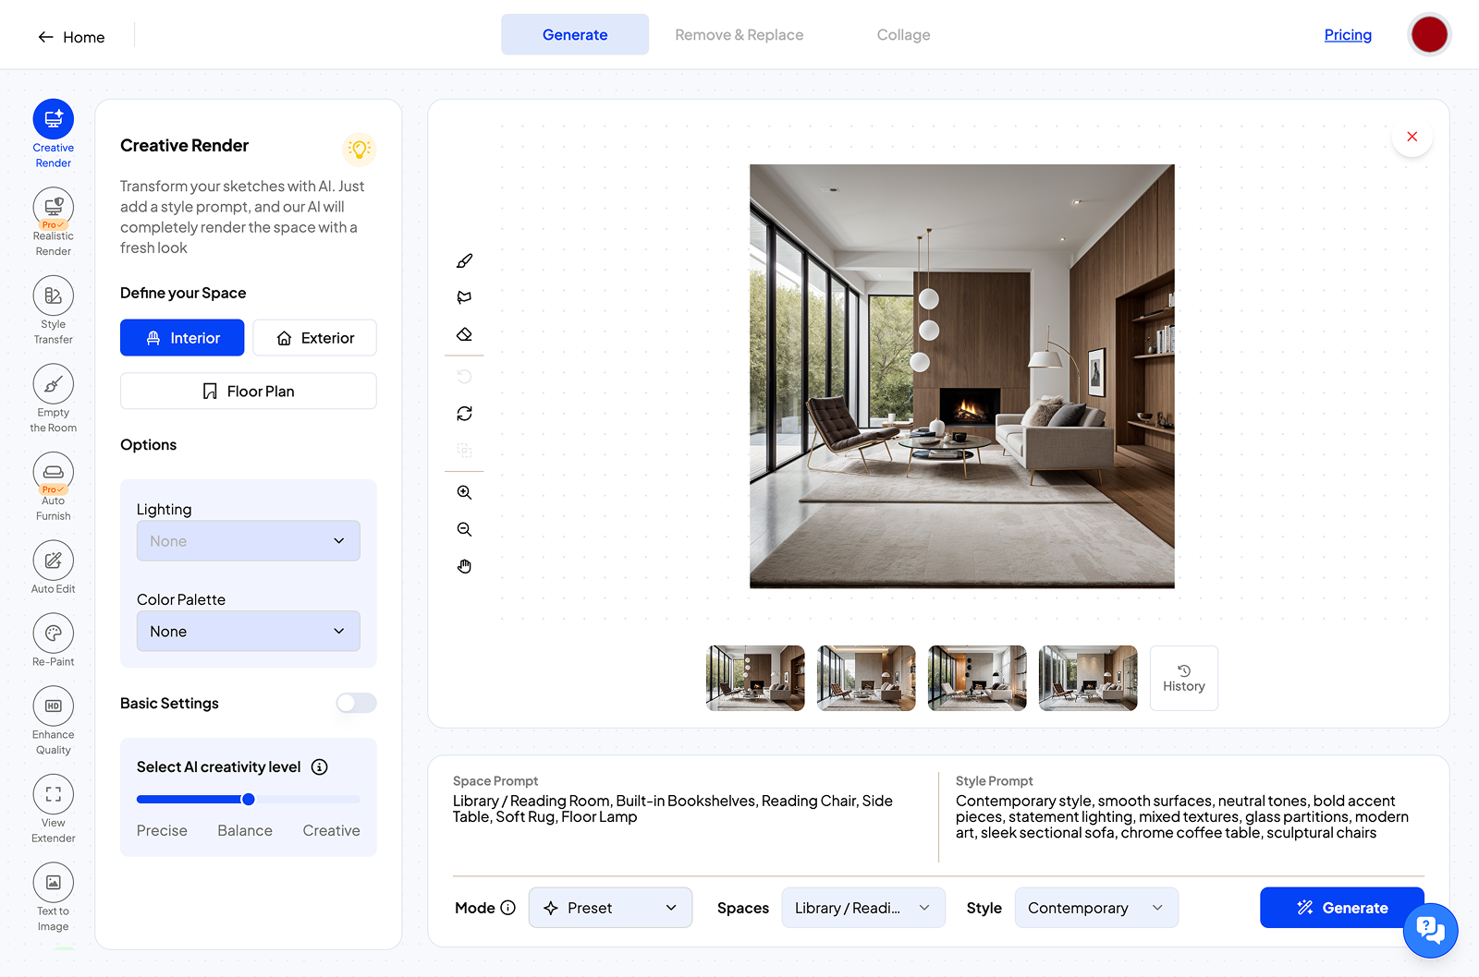Toggle the Basic Settings switch
The height and width of the screenshot is (977, 1479).
coord(356,704)
